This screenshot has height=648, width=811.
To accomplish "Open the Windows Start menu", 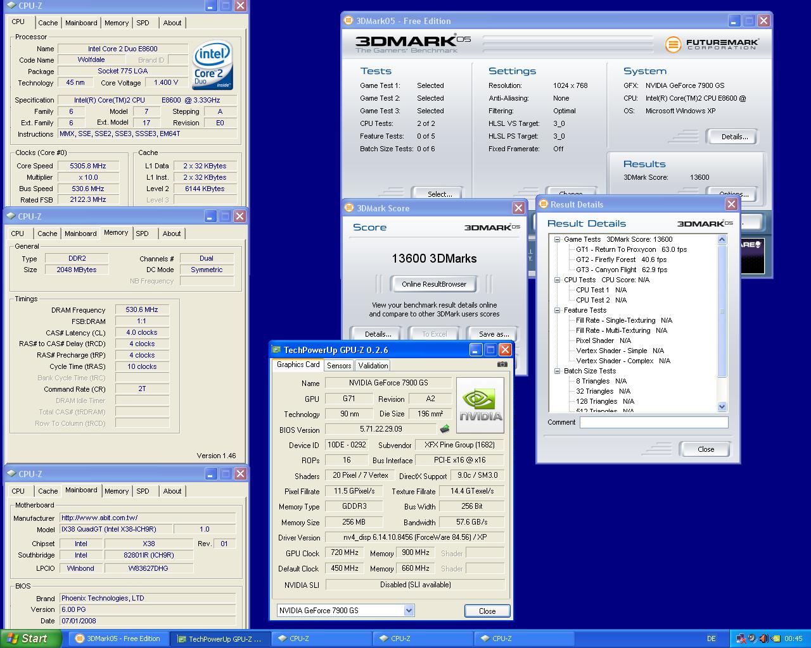I will [31, 639].
